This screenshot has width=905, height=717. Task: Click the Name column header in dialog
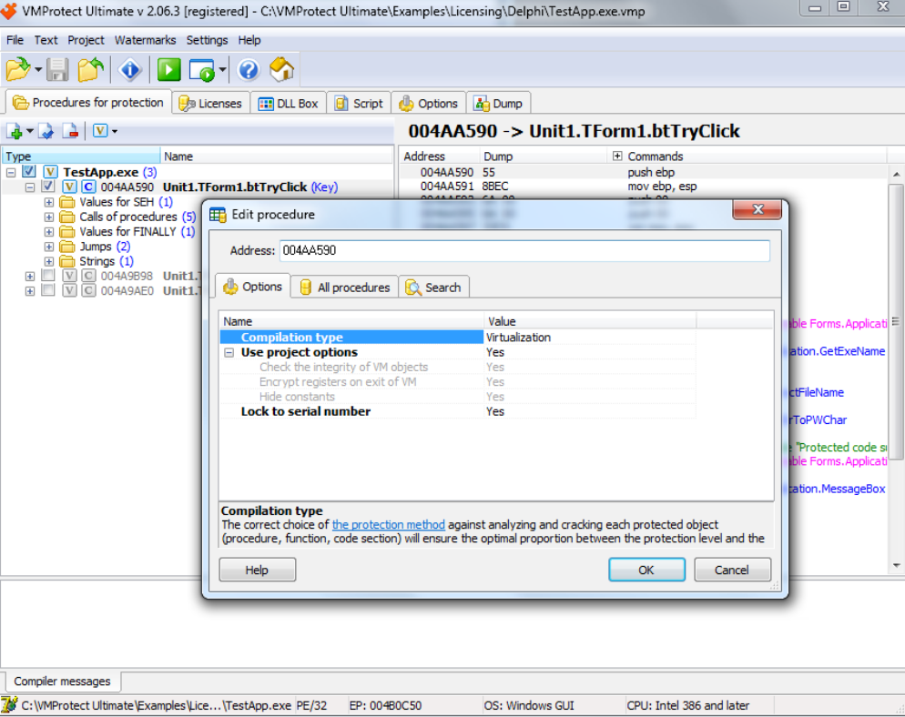tap(351, 321)
